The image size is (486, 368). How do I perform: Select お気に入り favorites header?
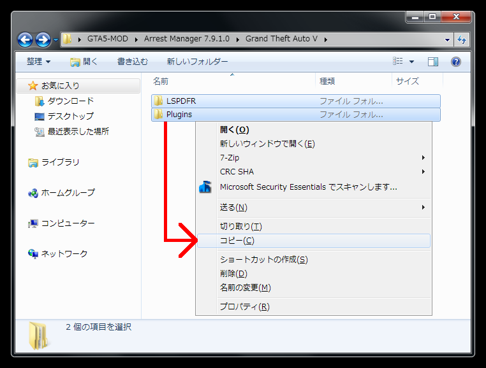(78, 86)
